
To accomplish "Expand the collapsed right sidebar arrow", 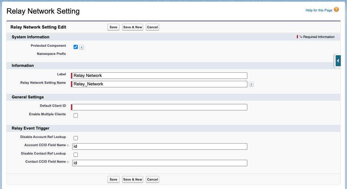I will [338, 61].
